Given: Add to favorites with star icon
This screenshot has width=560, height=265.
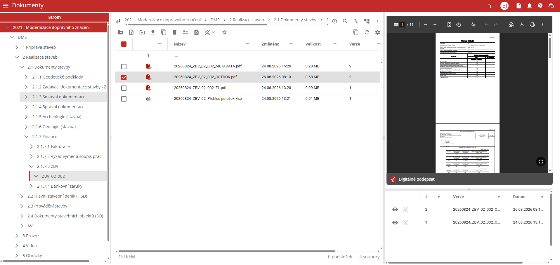Looking at the screenshot, I should [x=224, y=32].
